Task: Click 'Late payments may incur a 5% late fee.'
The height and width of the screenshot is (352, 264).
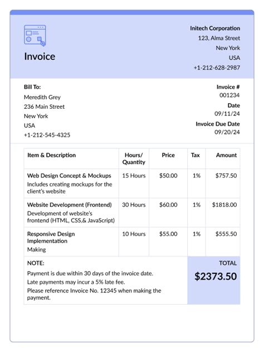Action: tap(76, 282)
